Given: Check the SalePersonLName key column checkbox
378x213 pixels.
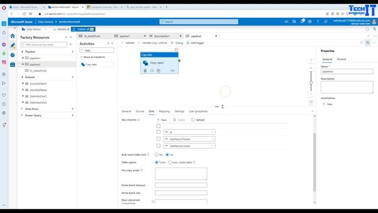Looking at the screenshot, I should [x=158, y=146].
